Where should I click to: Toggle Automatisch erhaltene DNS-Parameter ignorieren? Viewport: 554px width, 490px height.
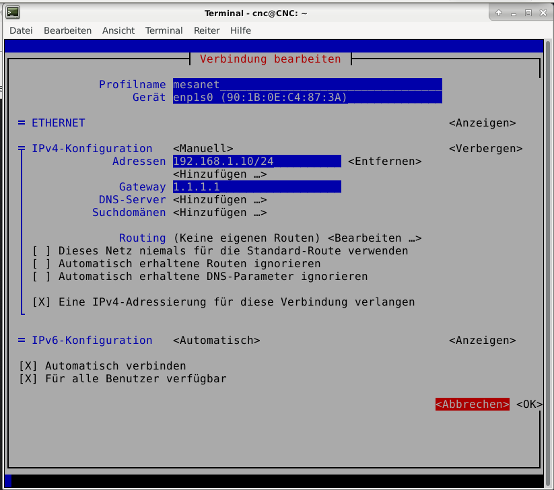(42, 276)
